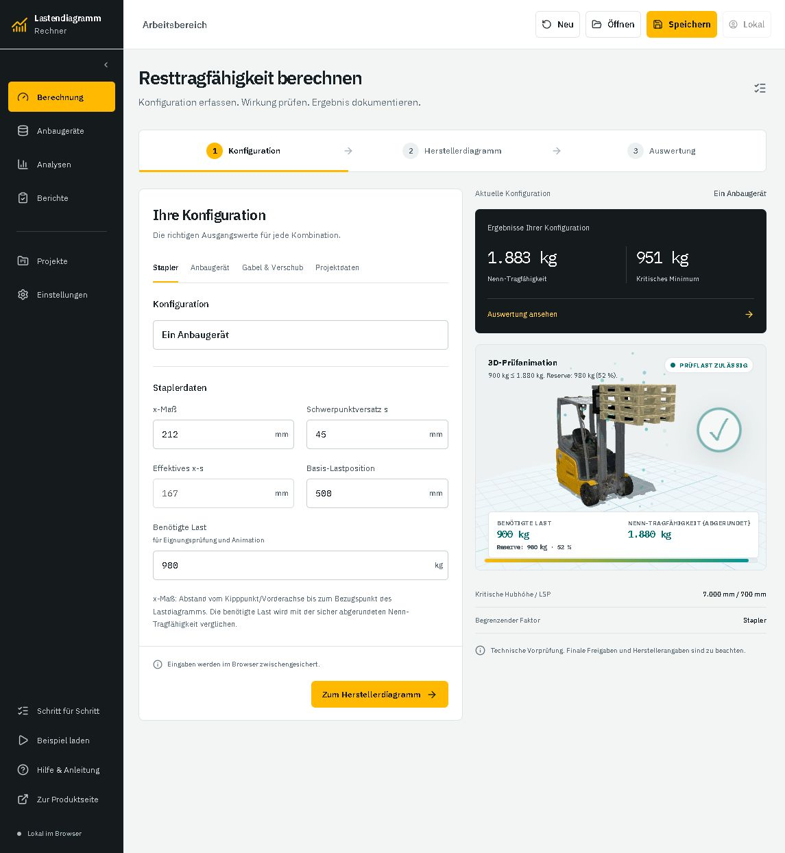The image size is (785, 853).
Task: Open the Berechnung section
Action: (62, 97)
